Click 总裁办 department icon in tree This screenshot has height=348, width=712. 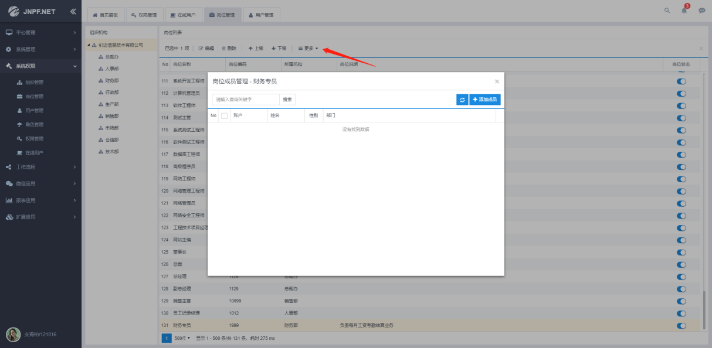coord(101,57)
